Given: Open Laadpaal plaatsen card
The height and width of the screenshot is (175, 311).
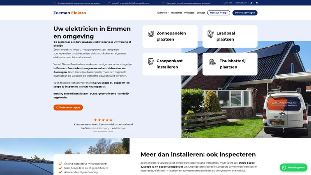Looking at the screenshot, I should click(x=230, y=36).
